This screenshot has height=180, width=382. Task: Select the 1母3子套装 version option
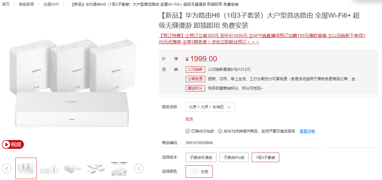265,157
